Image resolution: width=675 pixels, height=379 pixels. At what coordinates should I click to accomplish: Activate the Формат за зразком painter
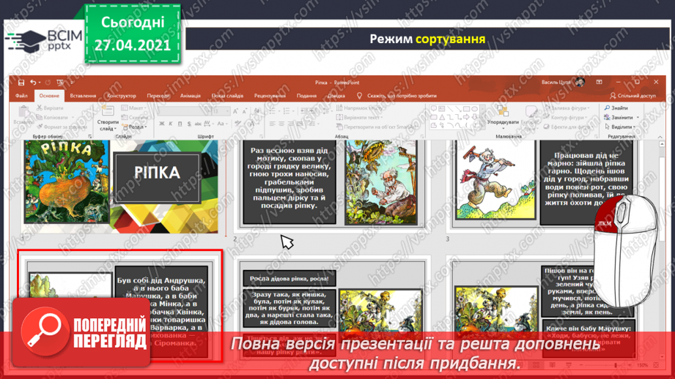pos(62,127)
